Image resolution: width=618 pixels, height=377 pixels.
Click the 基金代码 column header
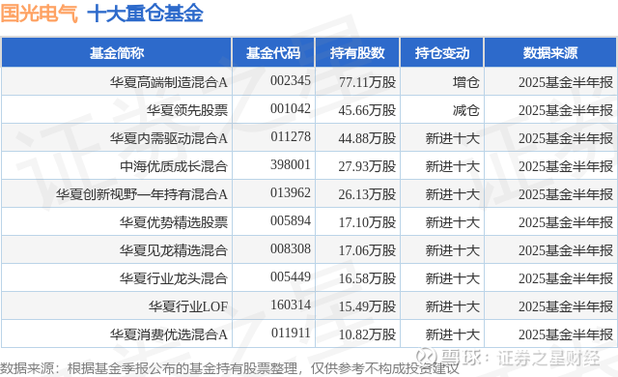click(273, 53)
